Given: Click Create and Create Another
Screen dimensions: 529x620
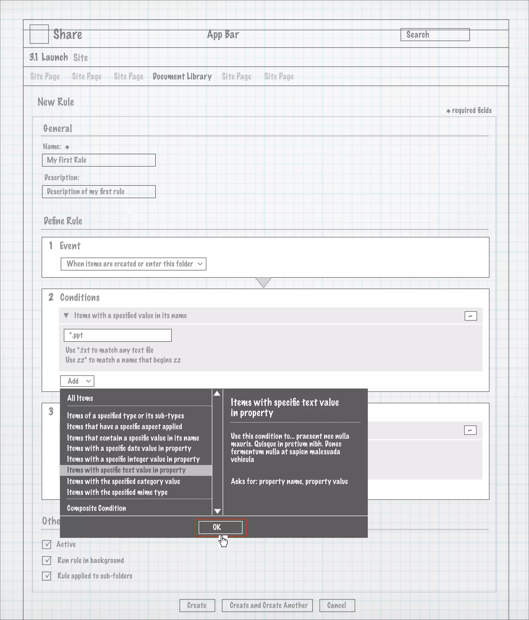Looking at the screenshot, I should 267,605.
